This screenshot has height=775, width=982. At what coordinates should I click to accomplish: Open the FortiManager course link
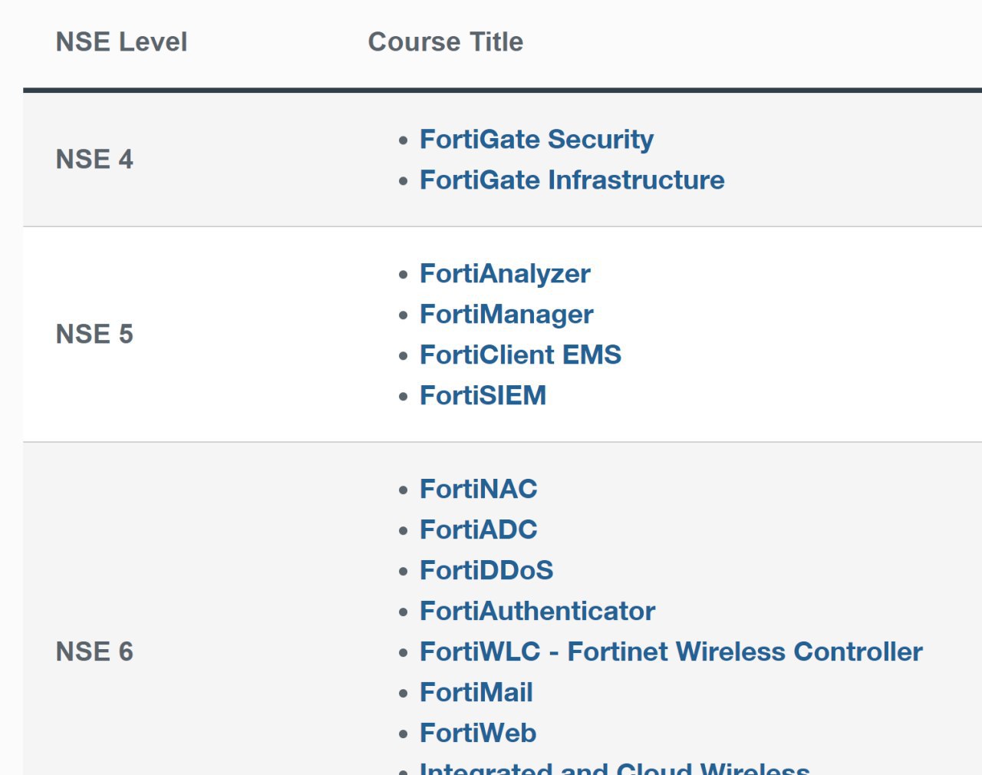point(506,315)
